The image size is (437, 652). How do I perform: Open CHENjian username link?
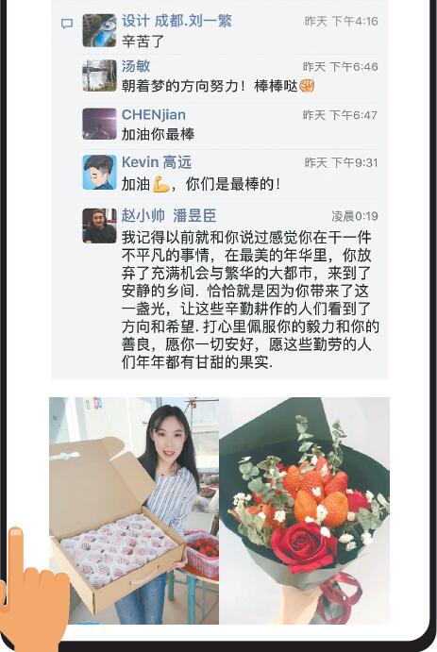[154, 114]
